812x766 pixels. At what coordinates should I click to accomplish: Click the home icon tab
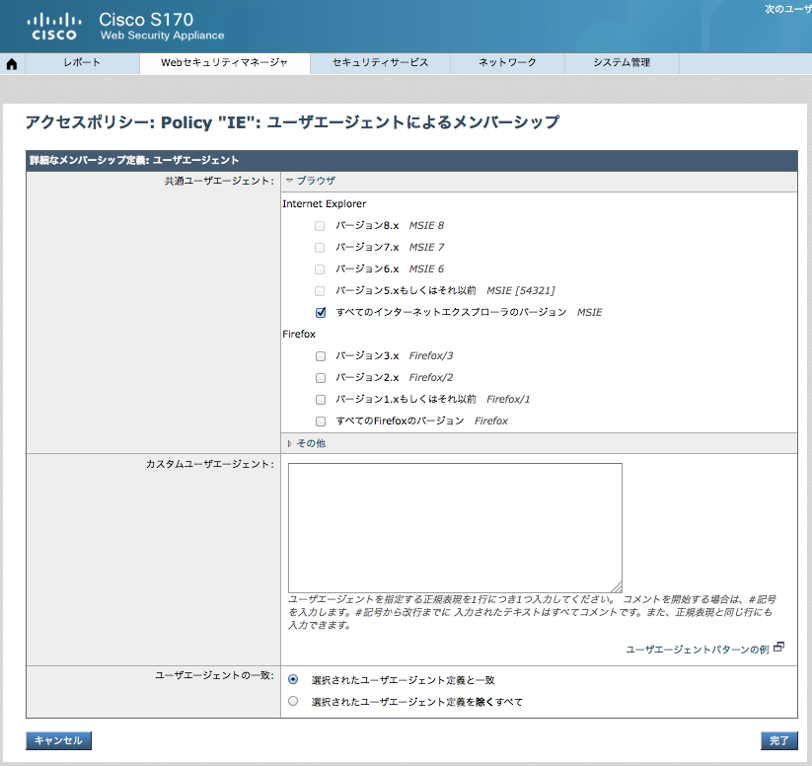click(12, 64)
